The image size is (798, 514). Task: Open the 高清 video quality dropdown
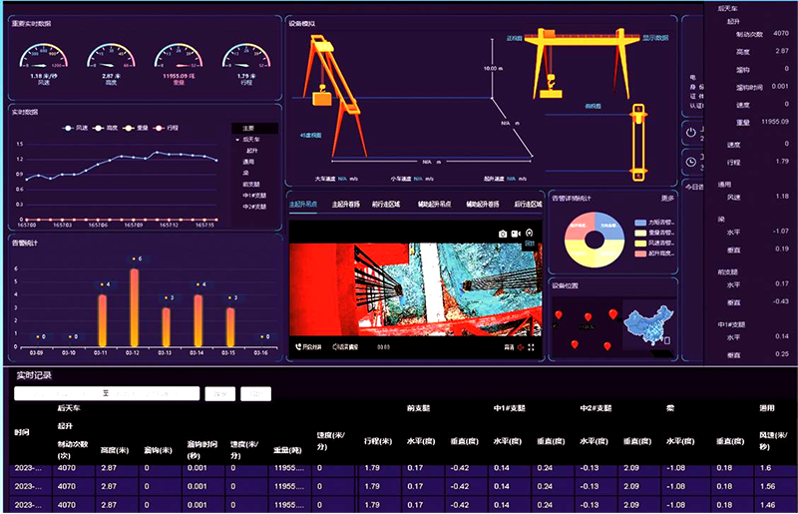coord(509,347)
